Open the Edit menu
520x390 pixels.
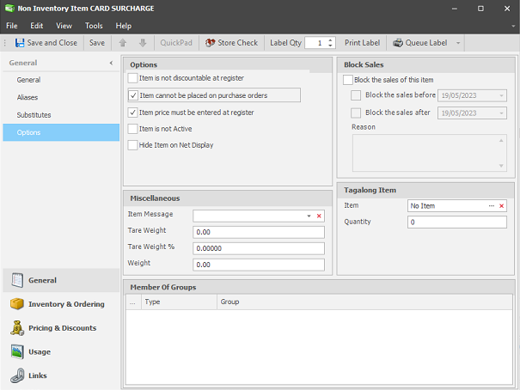pyautogui.click(x=36, y=26)
